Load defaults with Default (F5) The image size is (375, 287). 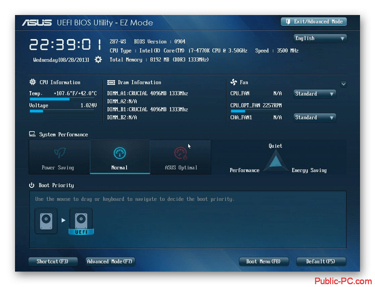[x=321, y=261]
